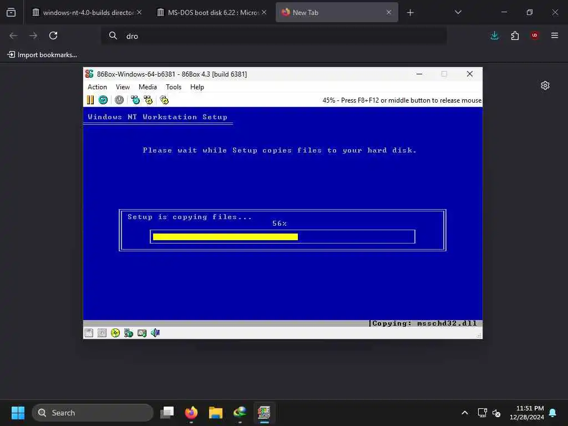Open the Firefox hamburger application menu
This screenshot has width=568, height=426.
tap(555, 35)
